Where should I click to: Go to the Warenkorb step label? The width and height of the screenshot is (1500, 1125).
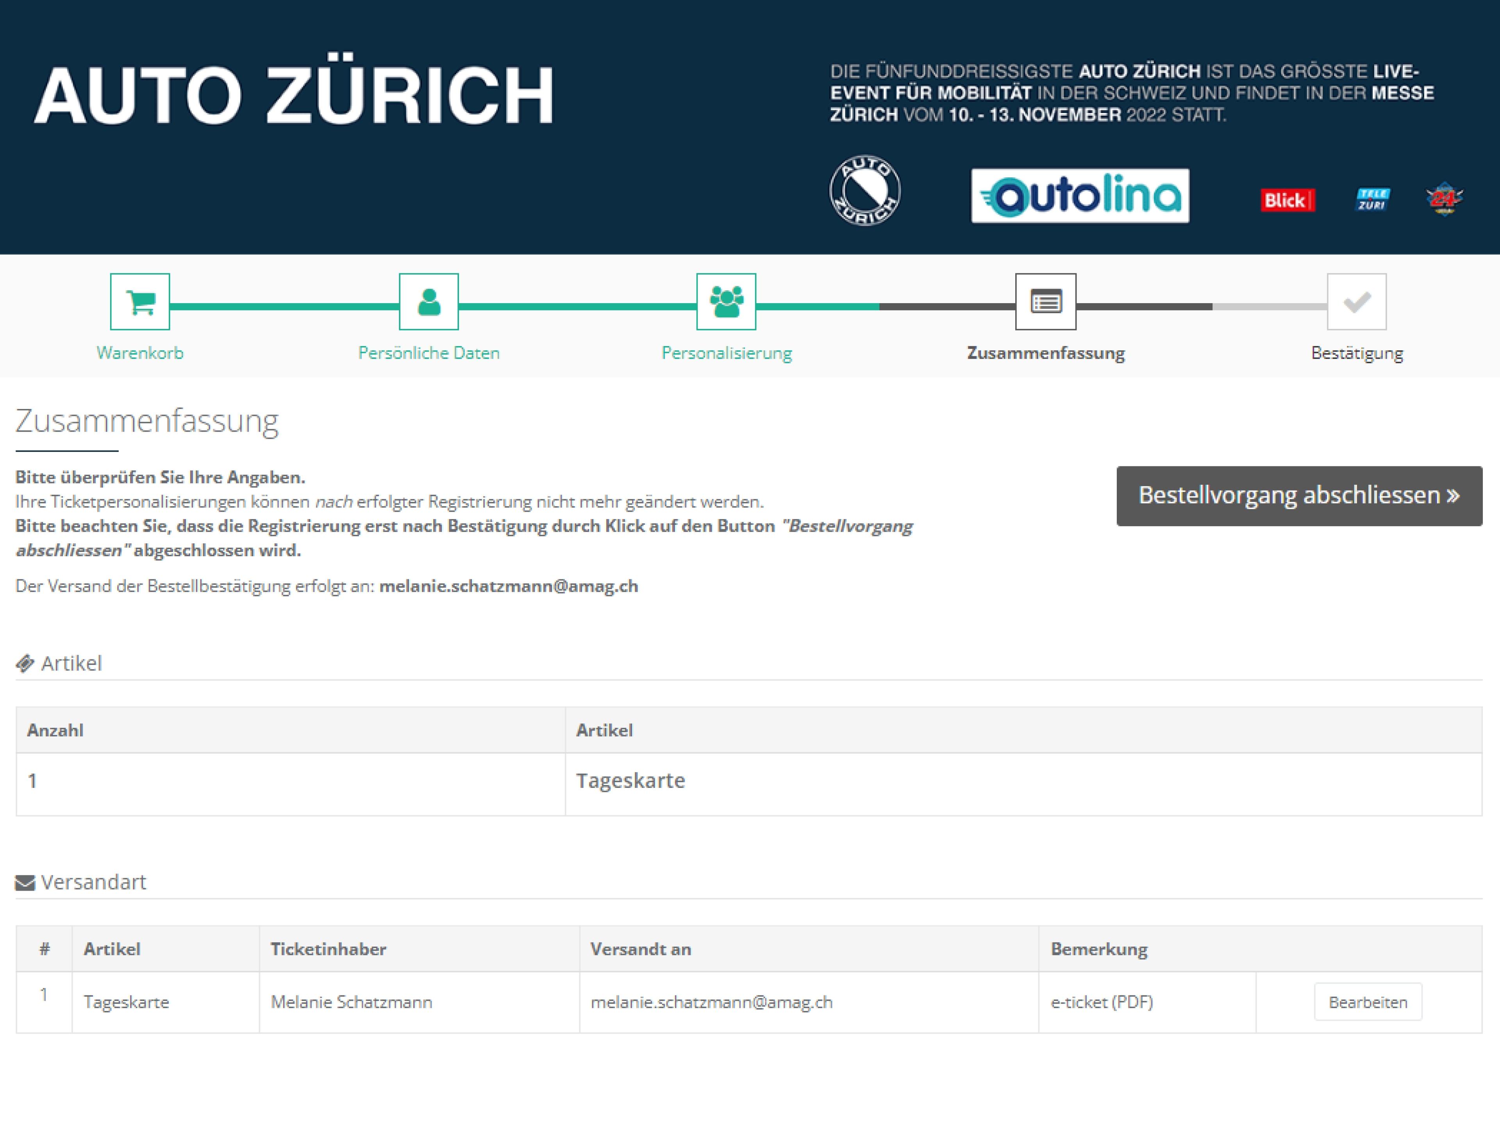140,353
